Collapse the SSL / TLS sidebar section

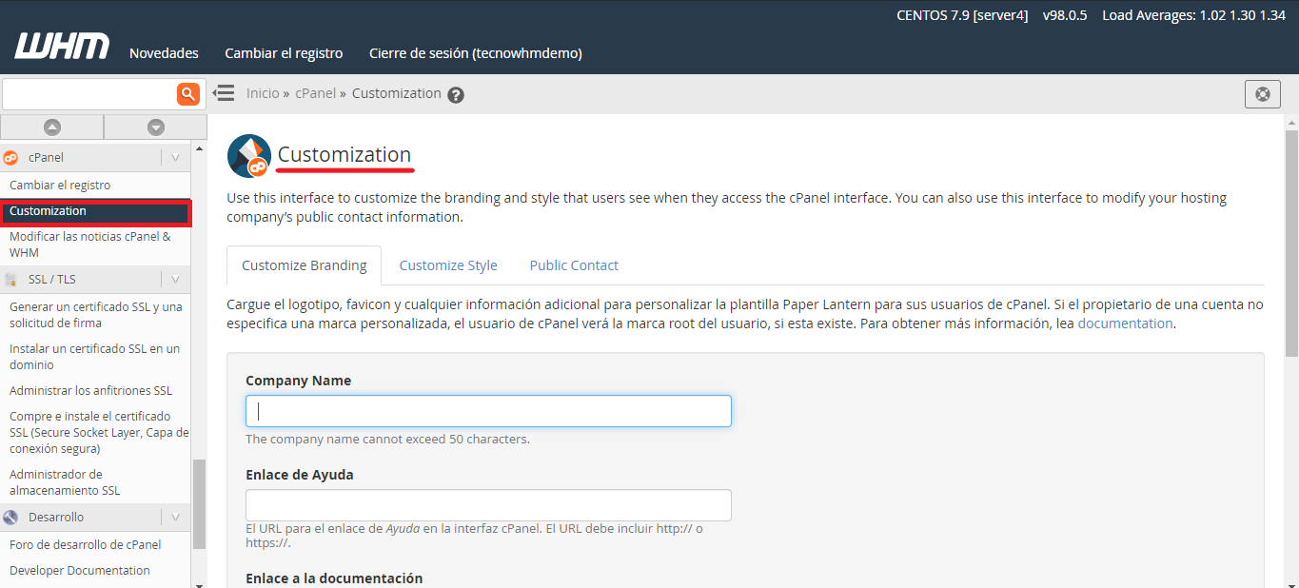coord(175,279)
